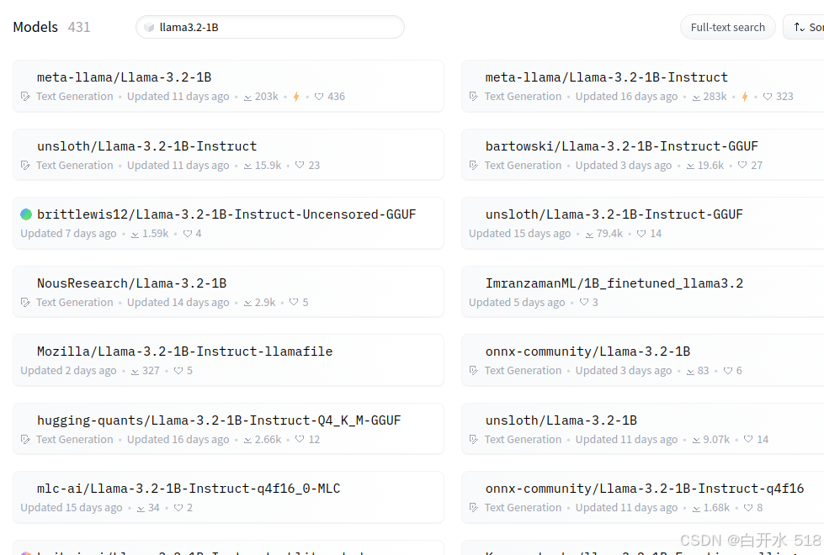Click 'Updated 2 days ago' on Mozilla card
This screenshot has height=555, width=824.
[x=68, y=371]
